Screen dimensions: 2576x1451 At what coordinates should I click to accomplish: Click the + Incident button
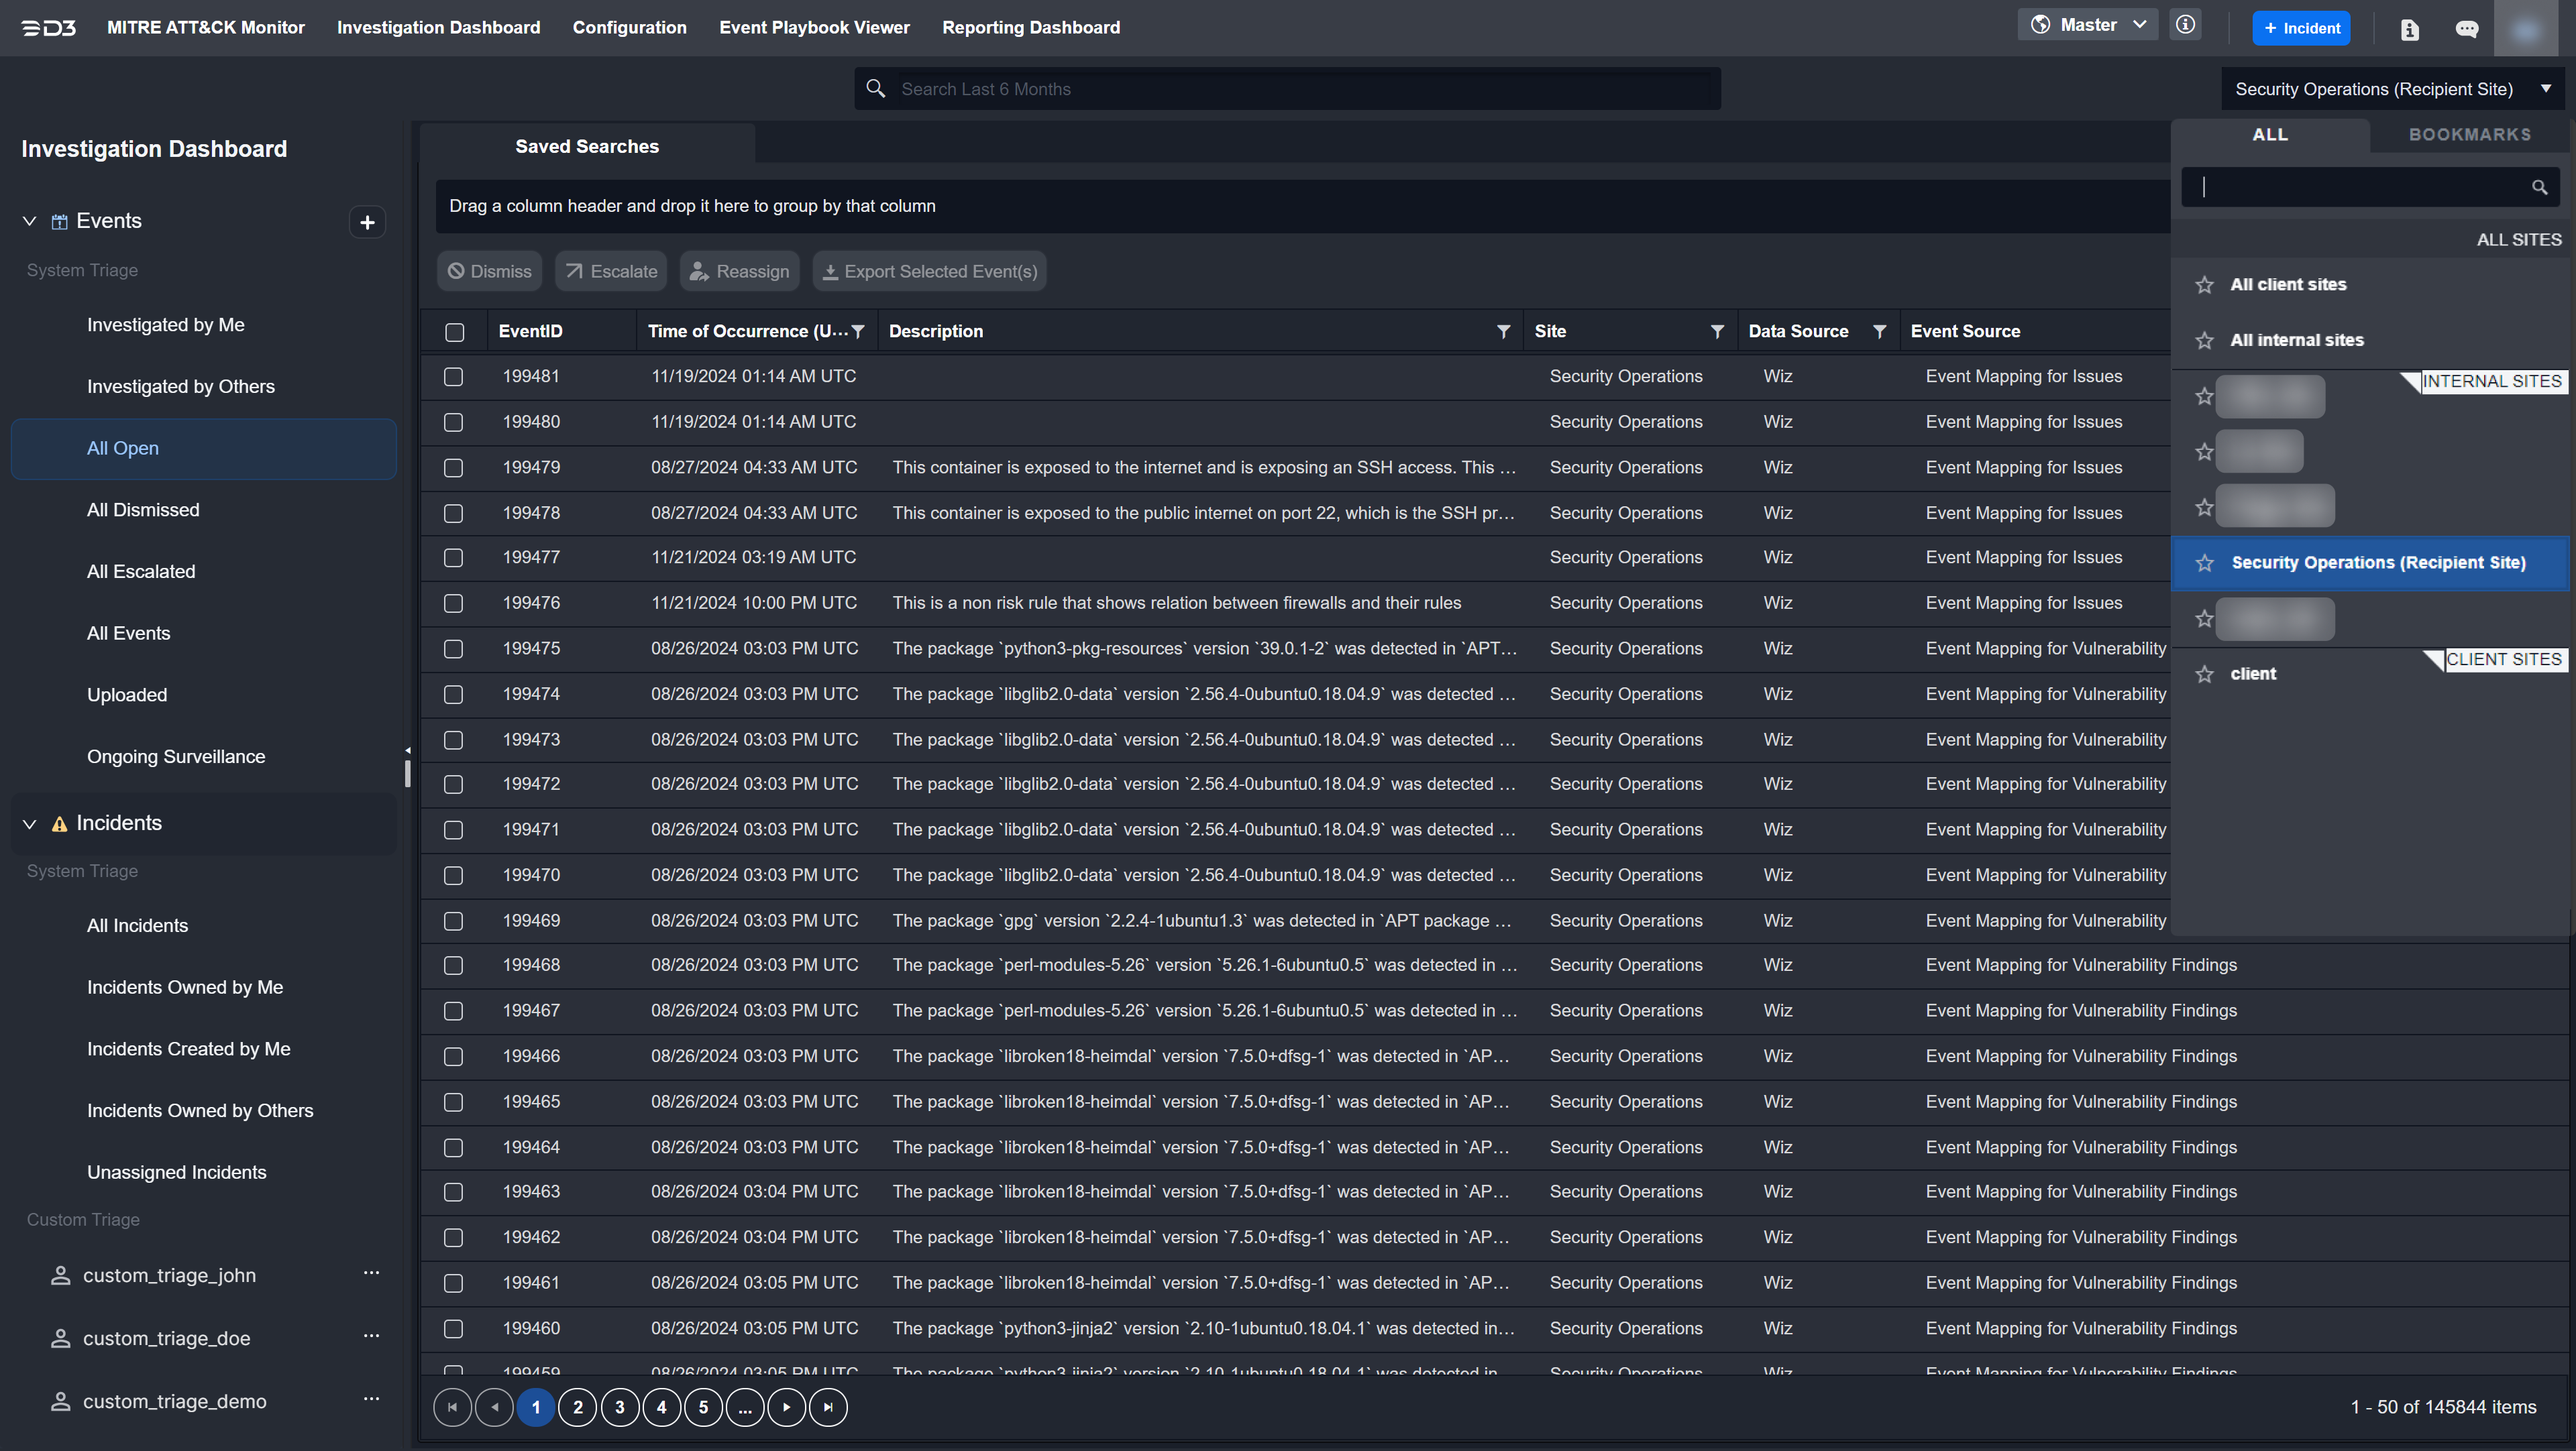tap(2301, 28)
